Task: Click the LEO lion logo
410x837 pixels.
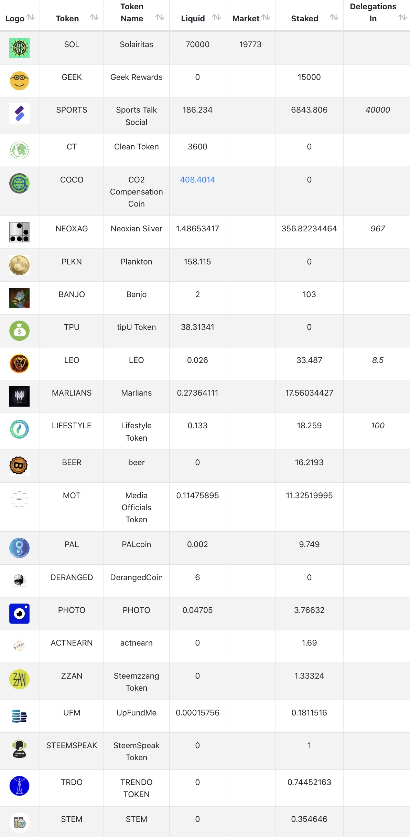Action: click(19, 364)
